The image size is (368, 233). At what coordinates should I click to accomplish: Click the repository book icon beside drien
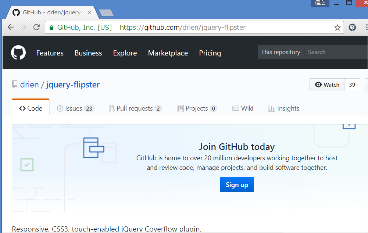(x=15, y=84)
